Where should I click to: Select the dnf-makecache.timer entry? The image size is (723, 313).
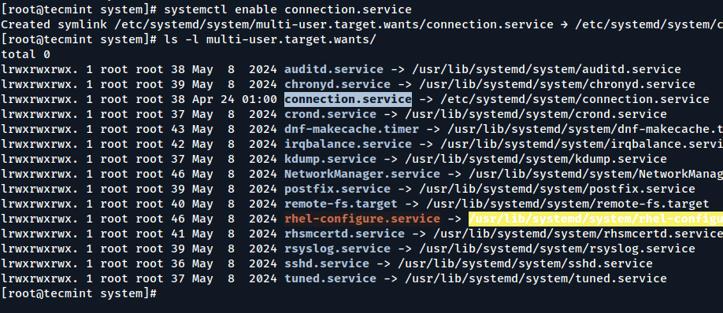click(x=351, y=129)
